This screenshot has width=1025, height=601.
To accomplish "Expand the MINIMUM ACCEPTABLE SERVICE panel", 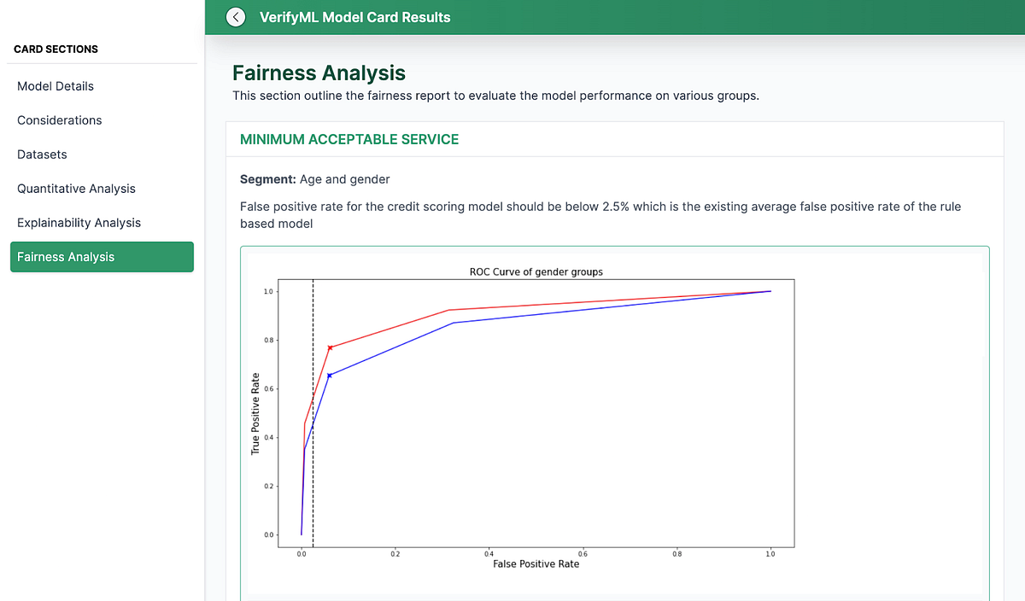I will pos(348,137).
